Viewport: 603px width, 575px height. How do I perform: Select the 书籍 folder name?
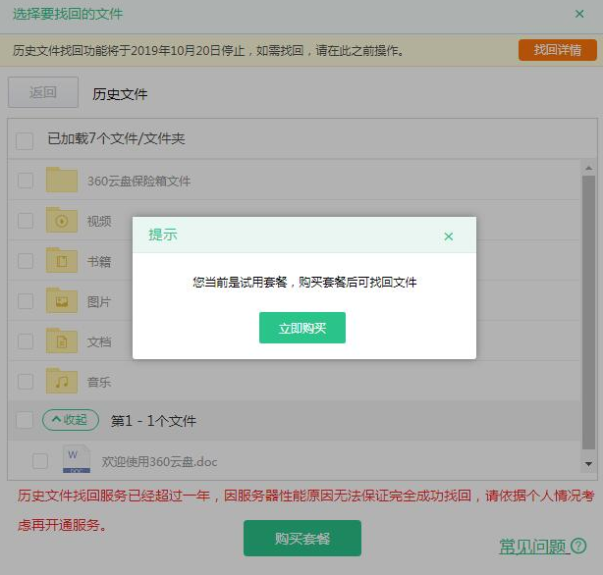(x=99, y=261)
